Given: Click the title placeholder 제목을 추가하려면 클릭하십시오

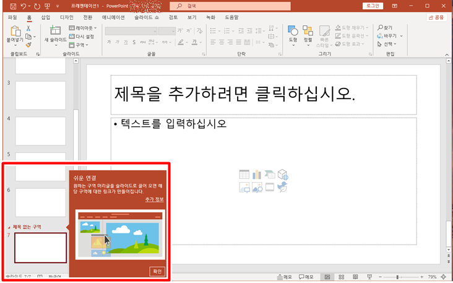Looking at the screenshot, I should coord(264,95).
